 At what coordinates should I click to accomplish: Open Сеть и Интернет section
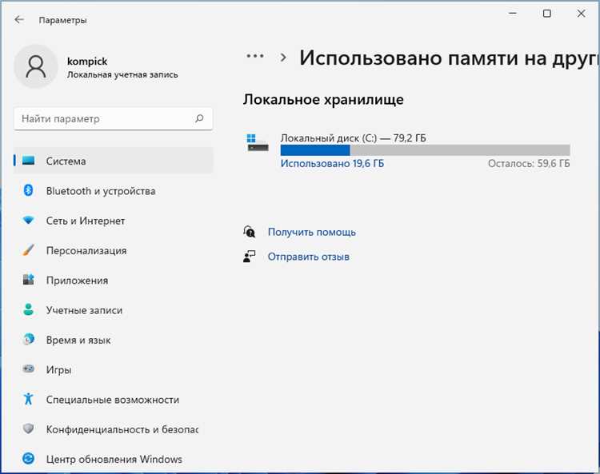114,221
